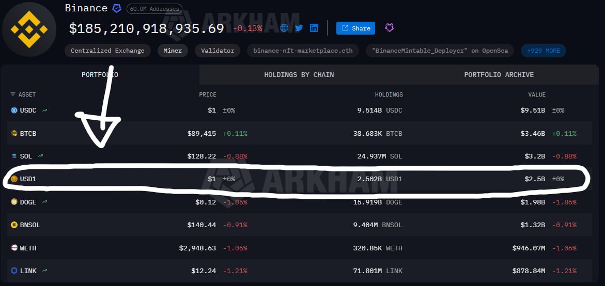The height and width of the screenshot is (286, 605).
Task: Click the DOGE token icon
Action: pyautogui.click(x=14, y=202)
